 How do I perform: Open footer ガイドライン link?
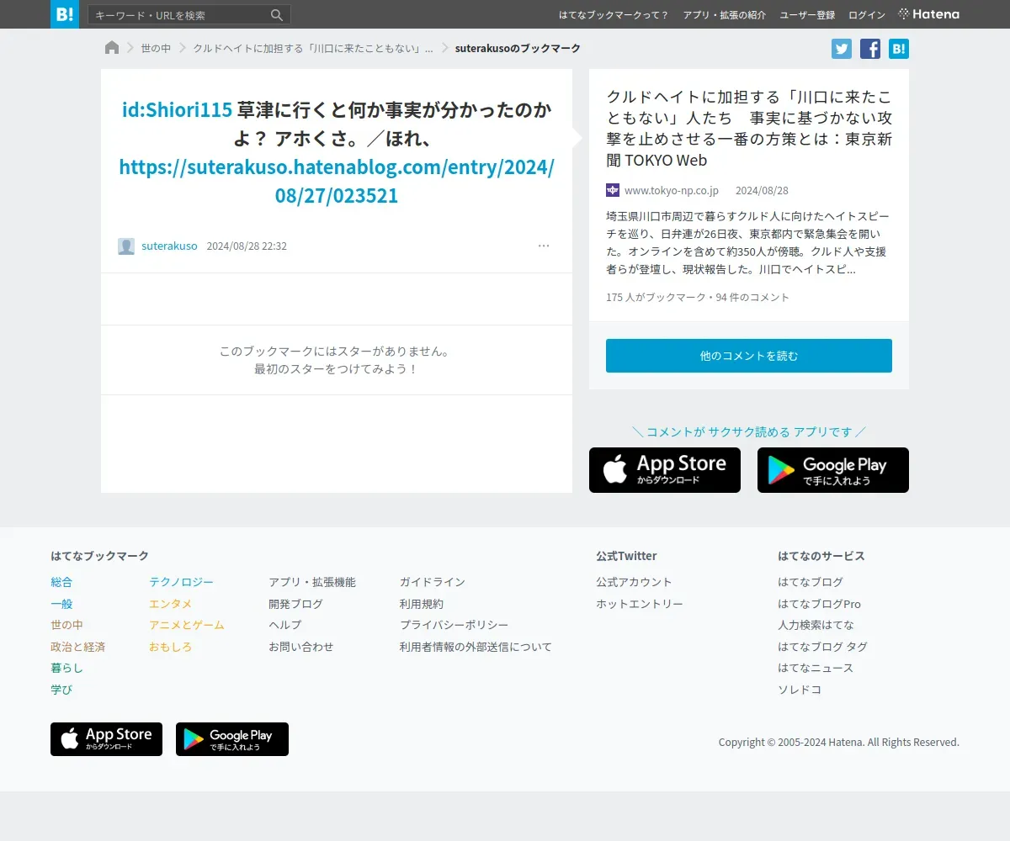click(433, 582)
